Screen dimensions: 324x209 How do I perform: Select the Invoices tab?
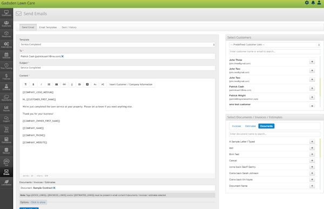[237, 126]
